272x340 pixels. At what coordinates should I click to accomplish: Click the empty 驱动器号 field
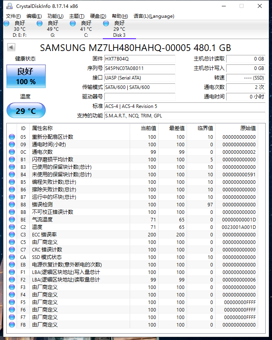coord(140,97)
